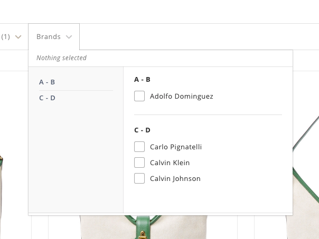
Task: Expand the filter showing (1) selected
Action: point(6,37)
